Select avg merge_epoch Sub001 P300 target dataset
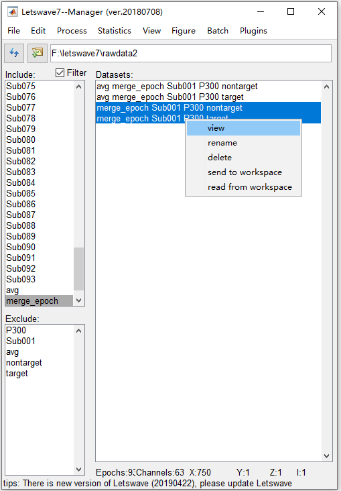The width and height of the screenshot is (341, 491). (x=208, y=97)
